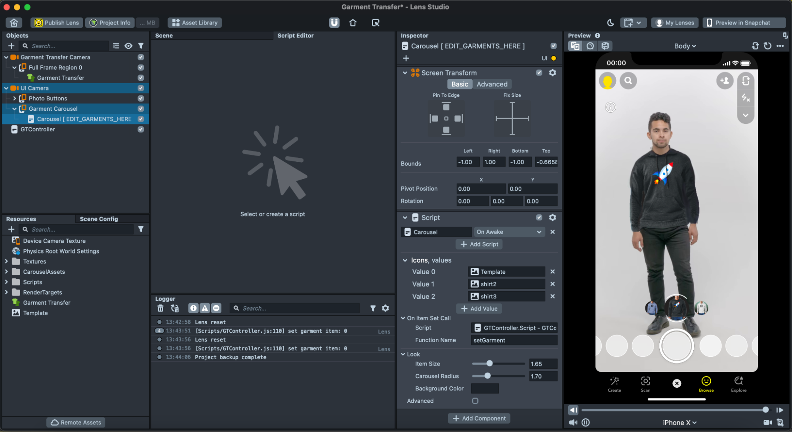Image resolution: width=792 pixels, height=432 pixels.
Task: Click the Publish Lens button
Action: click(57, 23)
